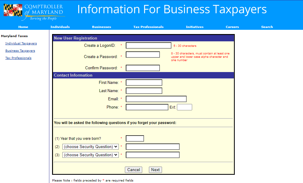The height and width of the screenshot is (183, 303).
Task: Click the Maryland Taxes sidebar heading
Action: (x=14, y=36)
